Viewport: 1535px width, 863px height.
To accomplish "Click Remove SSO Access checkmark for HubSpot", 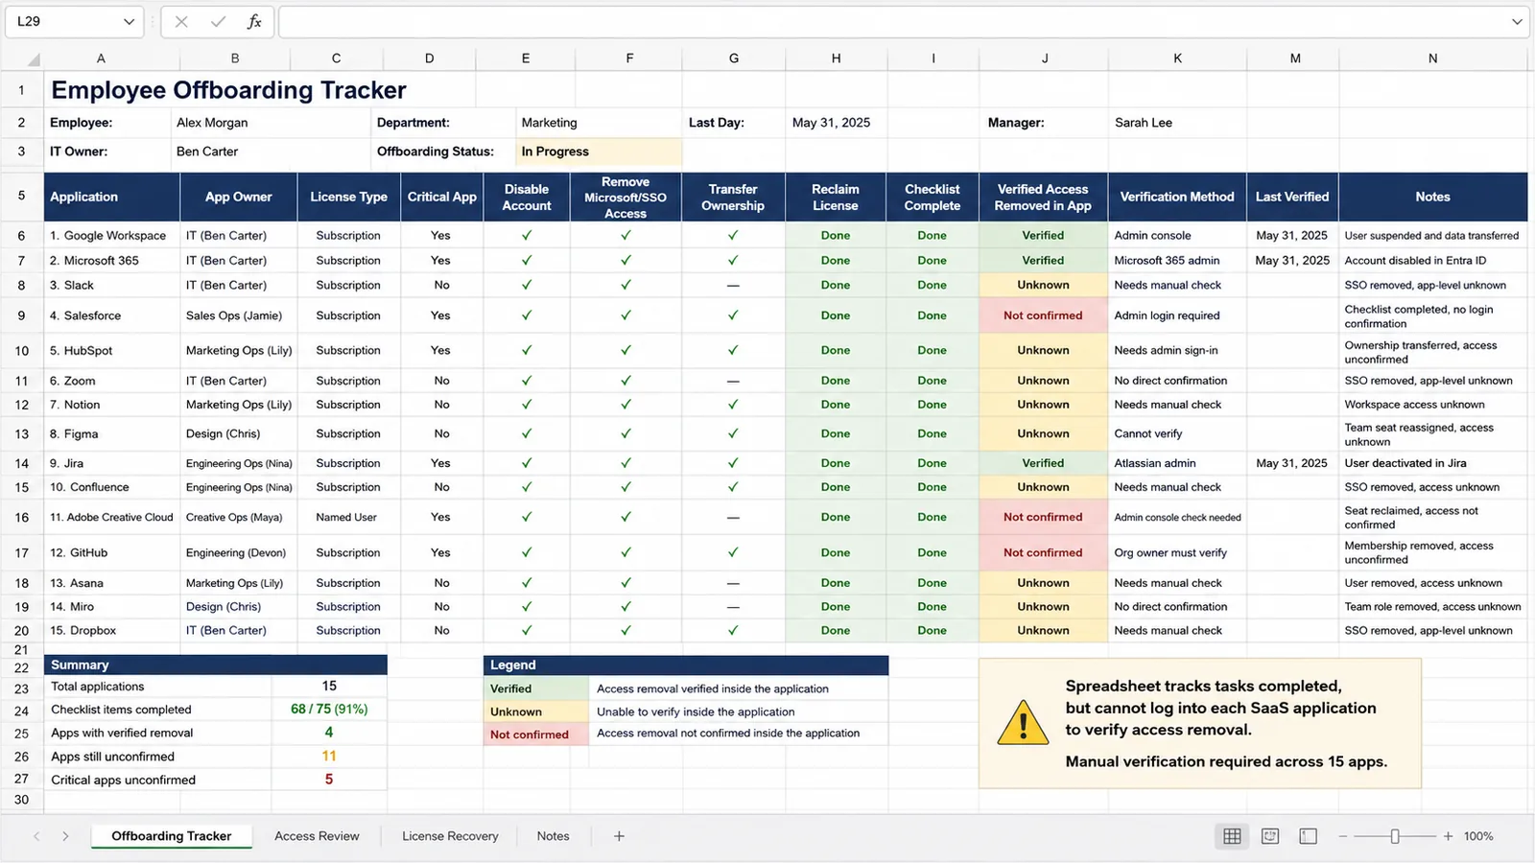I will point(626,350).
